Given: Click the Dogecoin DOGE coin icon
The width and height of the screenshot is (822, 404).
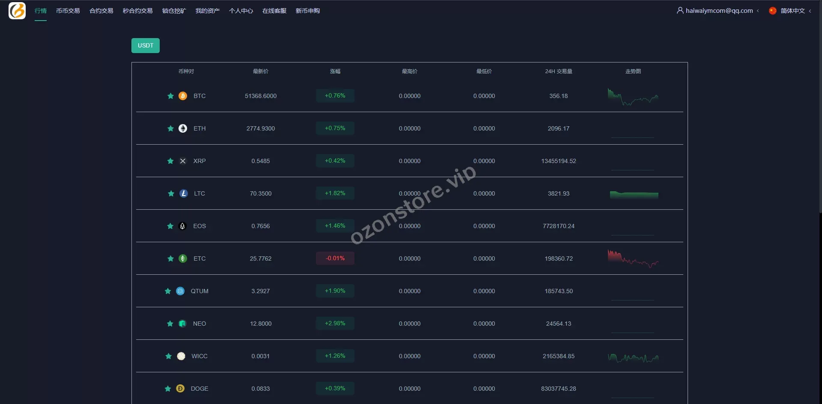Looking at the screenshot, I should [x=180, y=389].
